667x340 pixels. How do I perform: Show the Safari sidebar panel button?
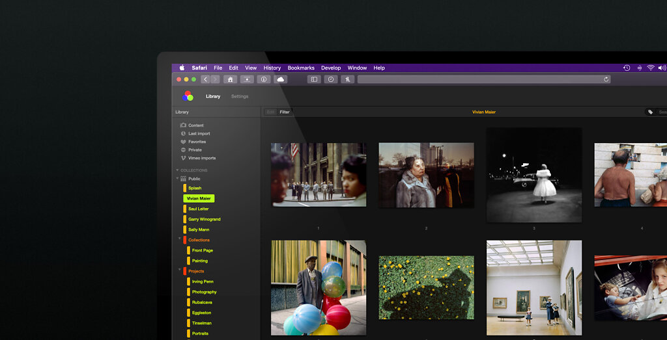pos(314,79)
